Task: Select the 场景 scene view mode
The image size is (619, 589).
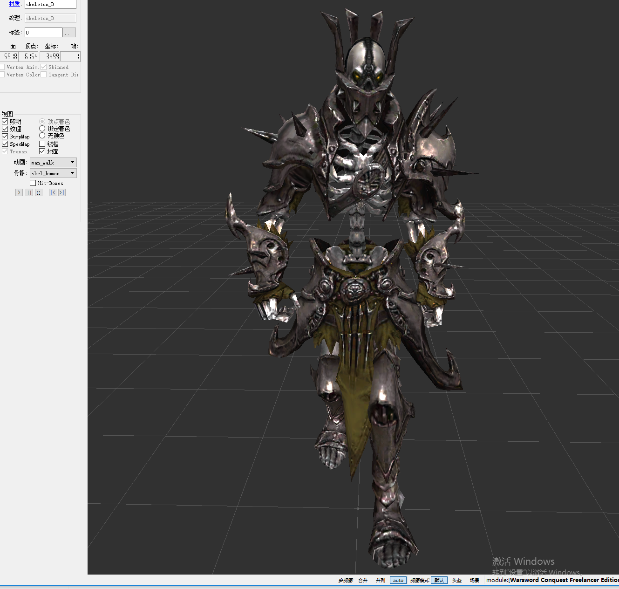Action: point(475,580)
